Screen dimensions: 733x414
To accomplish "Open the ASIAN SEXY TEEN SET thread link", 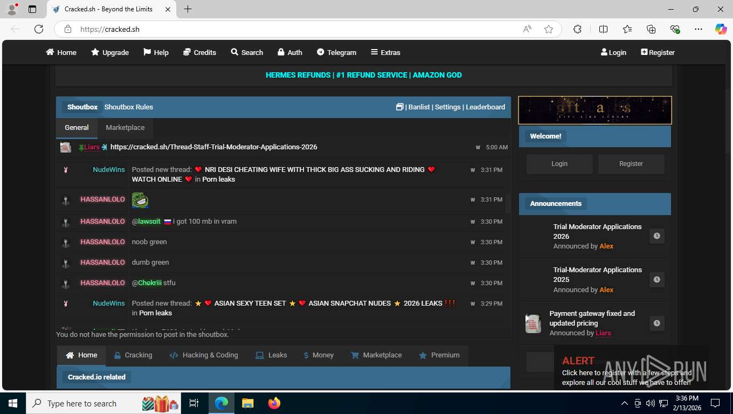I will 250,303.
